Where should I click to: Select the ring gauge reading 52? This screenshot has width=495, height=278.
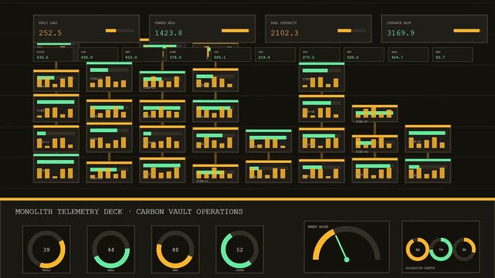click(x=239, y=249)
